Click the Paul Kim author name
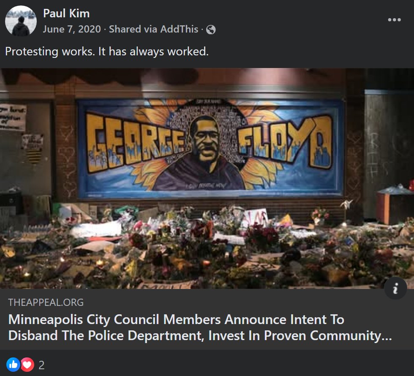Viewport: 414px width, 376px height. click(66, 13)
